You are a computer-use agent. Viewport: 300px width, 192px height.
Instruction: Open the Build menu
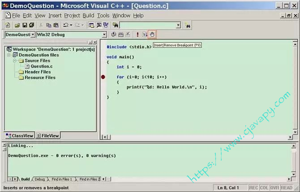click(x=88, y=16)
